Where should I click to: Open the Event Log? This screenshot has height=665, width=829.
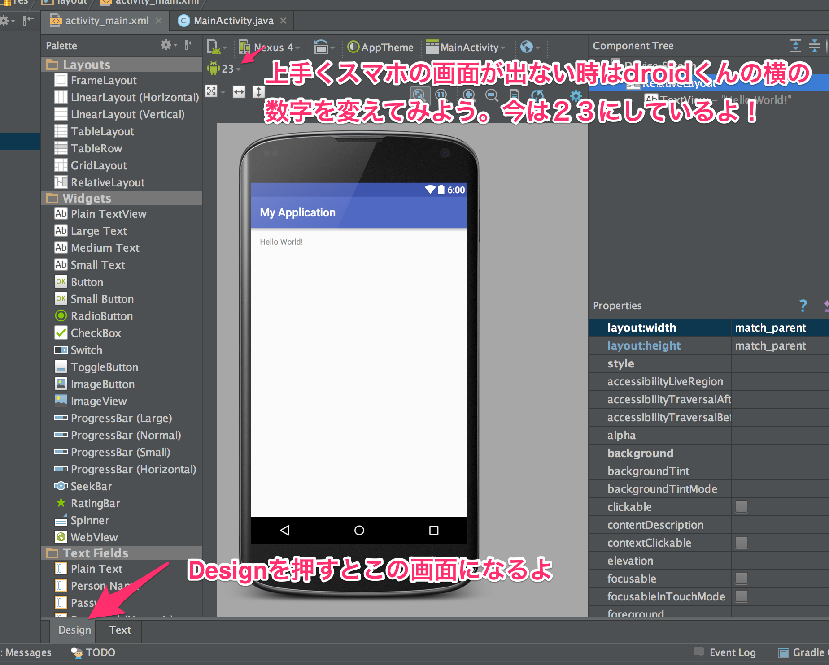(x=725, y=652)
